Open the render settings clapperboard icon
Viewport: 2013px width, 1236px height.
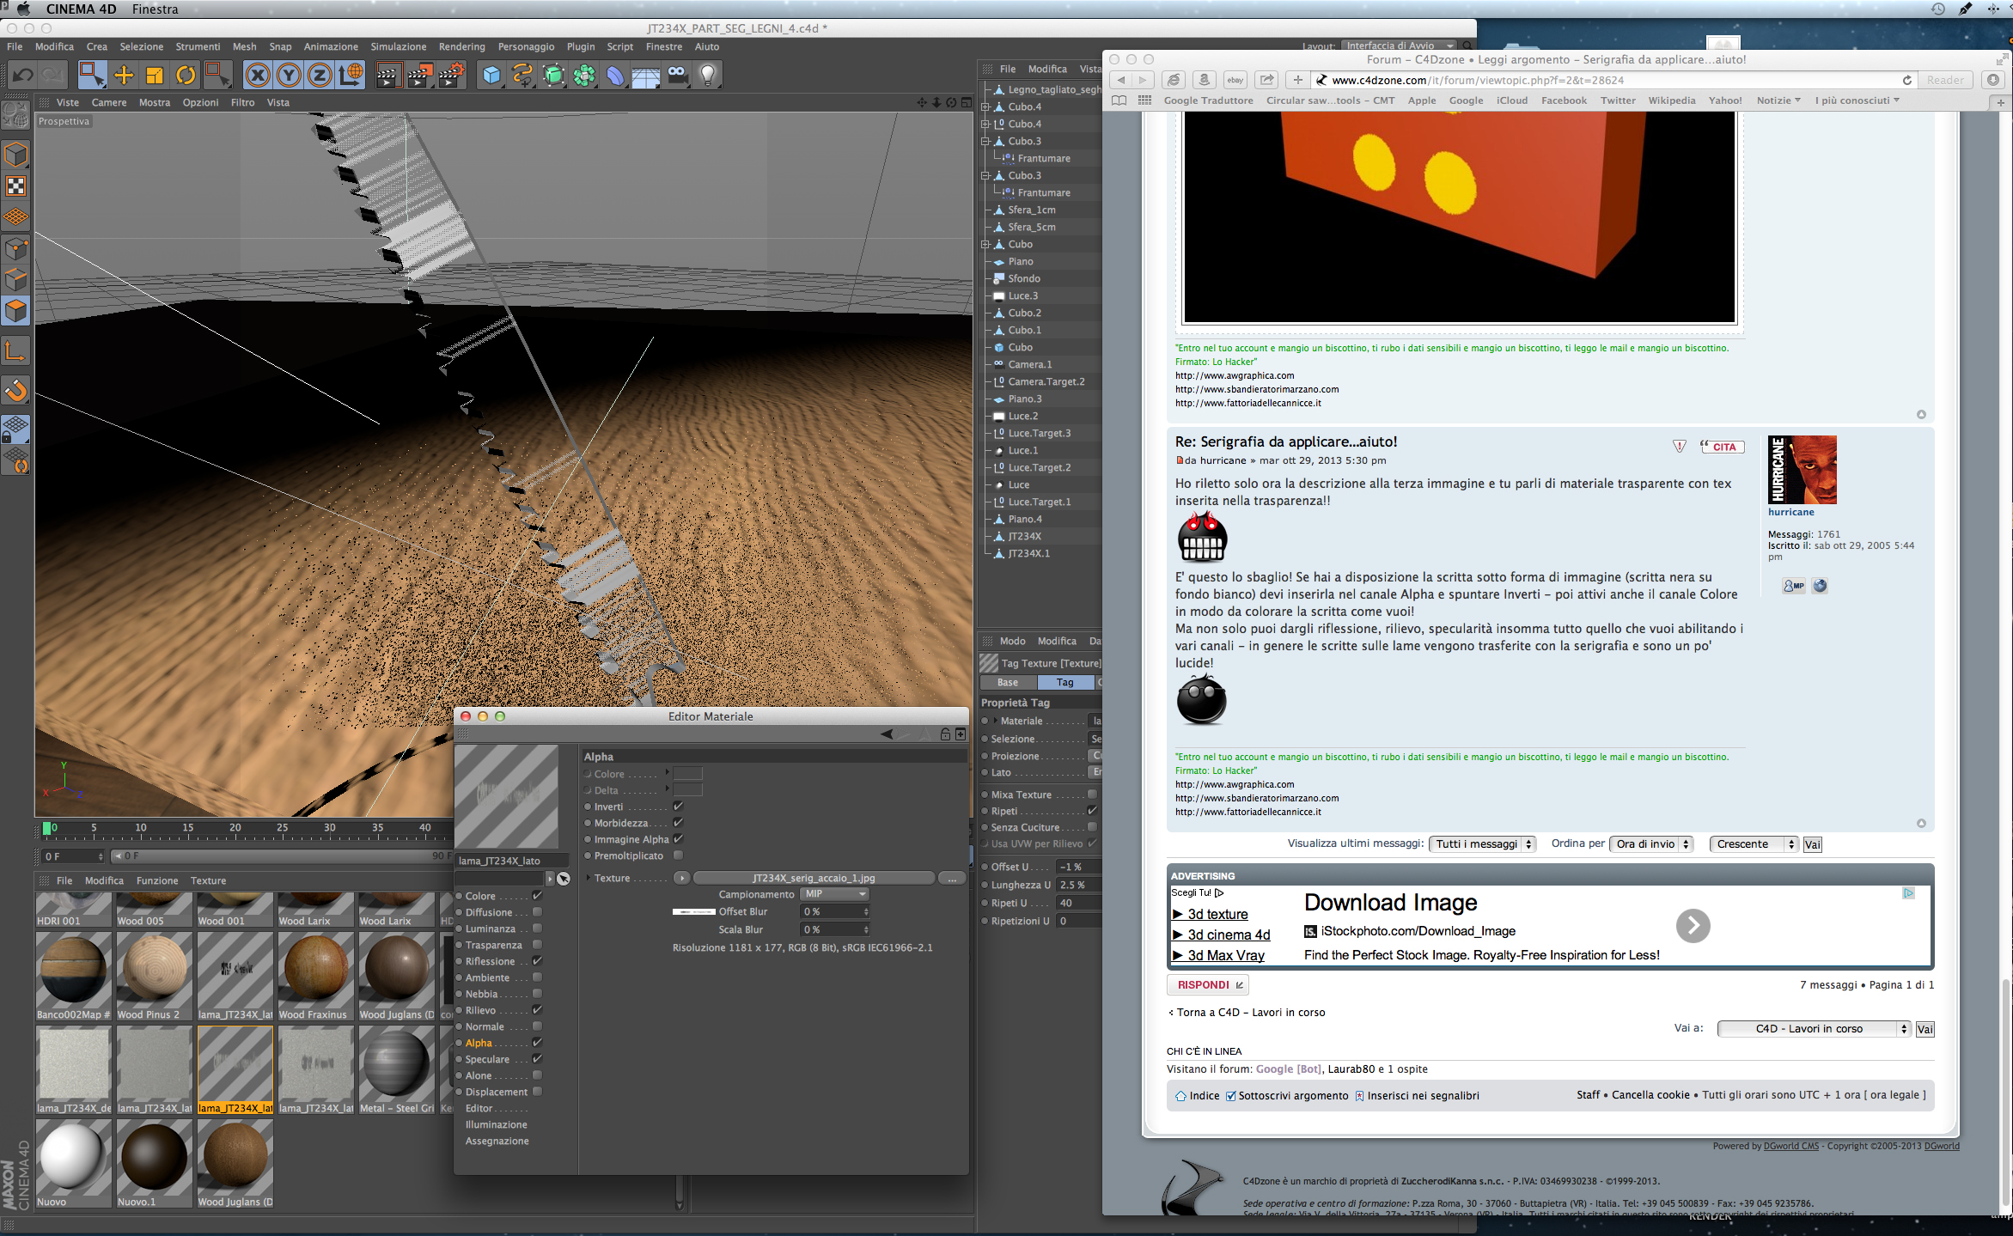451,76
